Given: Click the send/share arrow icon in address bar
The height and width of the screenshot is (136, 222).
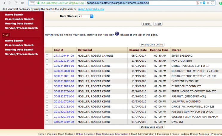Looking at the screenshot, I should [208, 3].
